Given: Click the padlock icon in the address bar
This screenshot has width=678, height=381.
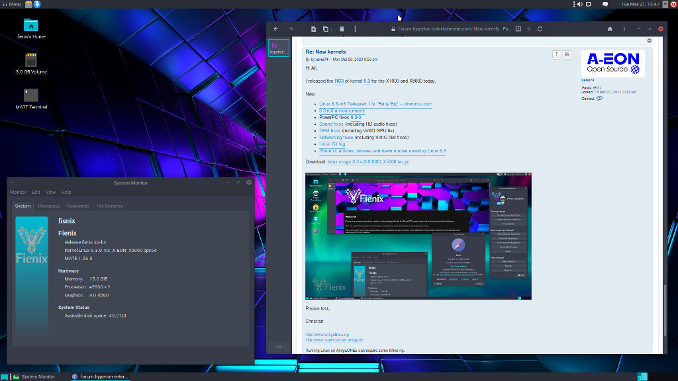Looking at the screenshot, I should (x=393, y=29).
